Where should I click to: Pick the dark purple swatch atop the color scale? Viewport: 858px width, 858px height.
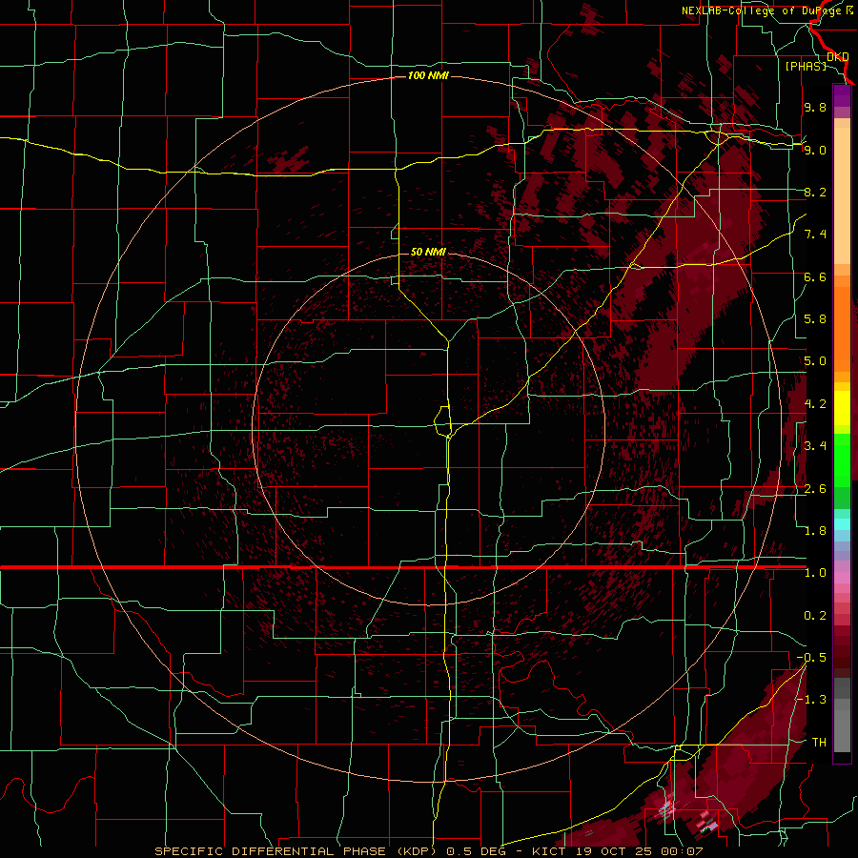(842, 95)
